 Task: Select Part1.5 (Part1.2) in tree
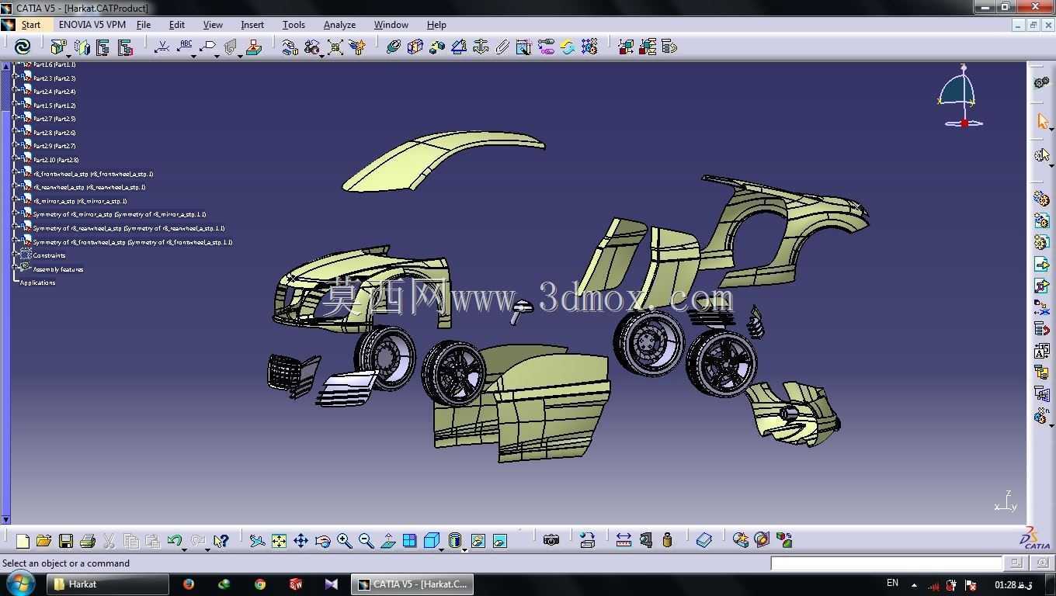point(54,106)
